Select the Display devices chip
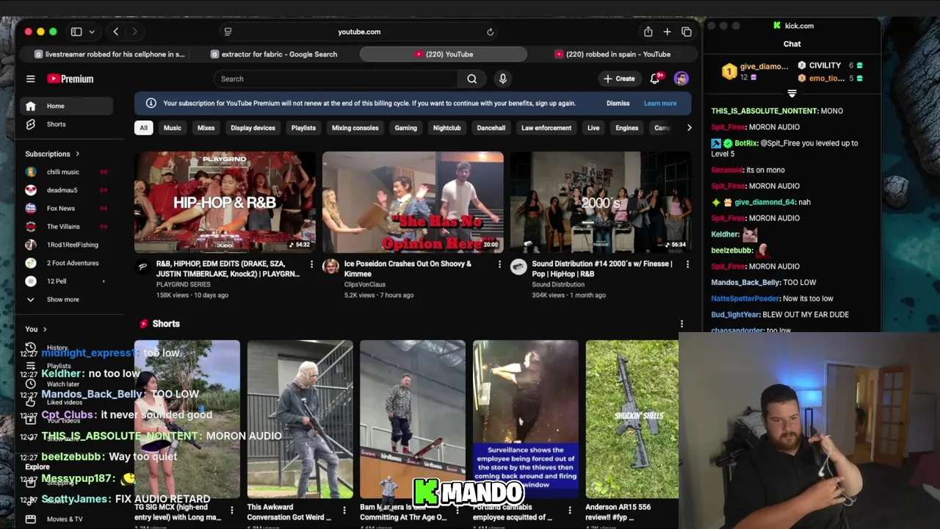Viewport: 940px width, 529px height. pyautogui.click(x=253, y=128)
